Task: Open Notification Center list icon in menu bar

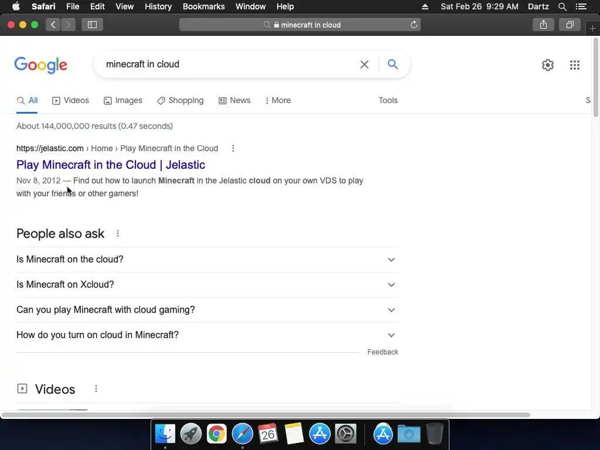Action: coord(581,6)
